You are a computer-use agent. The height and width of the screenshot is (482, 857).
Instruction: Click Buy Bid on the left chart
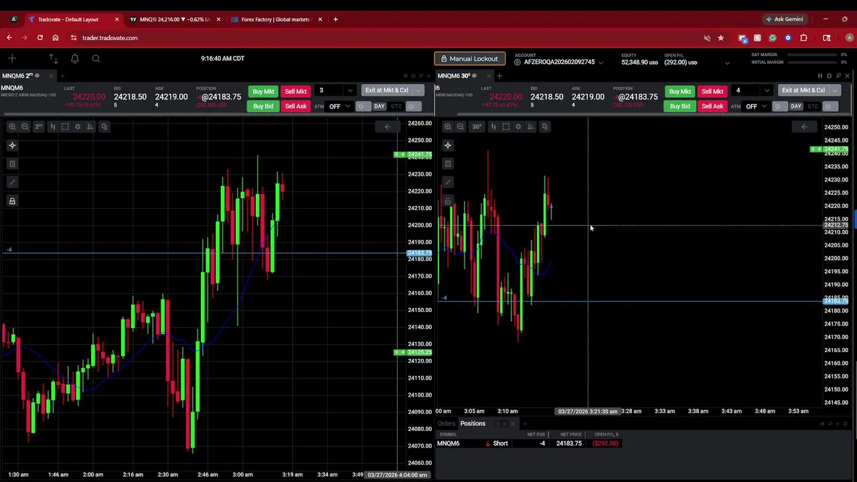(x=263, y=106)
